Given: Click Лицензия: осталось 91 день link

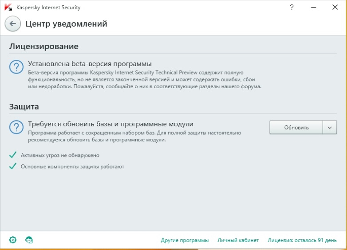Looking at the screenshot, I should tap(302, 240).
